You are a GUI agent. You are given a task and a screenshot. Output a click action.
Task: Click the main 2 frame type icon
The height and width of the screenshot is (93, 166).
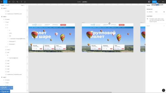click(x=2, y=17)
